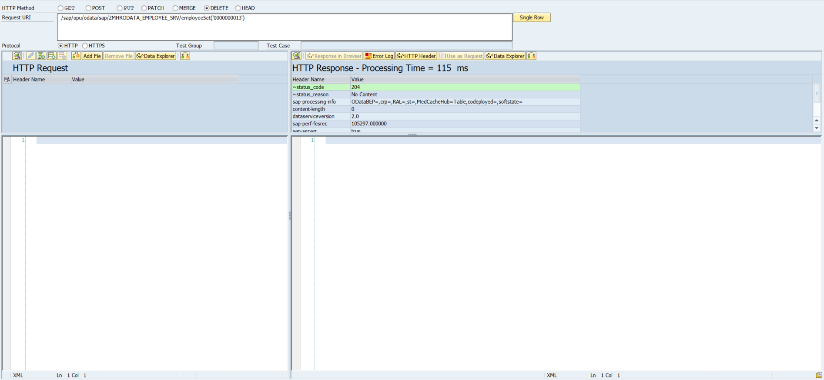824x380 pixels.
Task: Select the POST HTTP method
Action: pos(88,8)
